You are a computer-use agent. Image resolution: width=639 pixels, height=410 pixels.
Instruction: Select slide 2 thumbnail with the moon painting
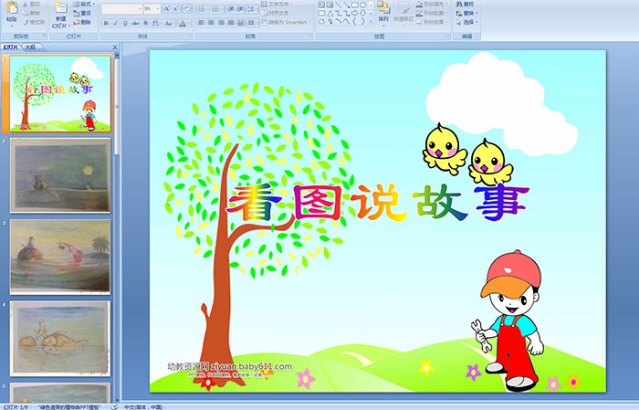60,175
